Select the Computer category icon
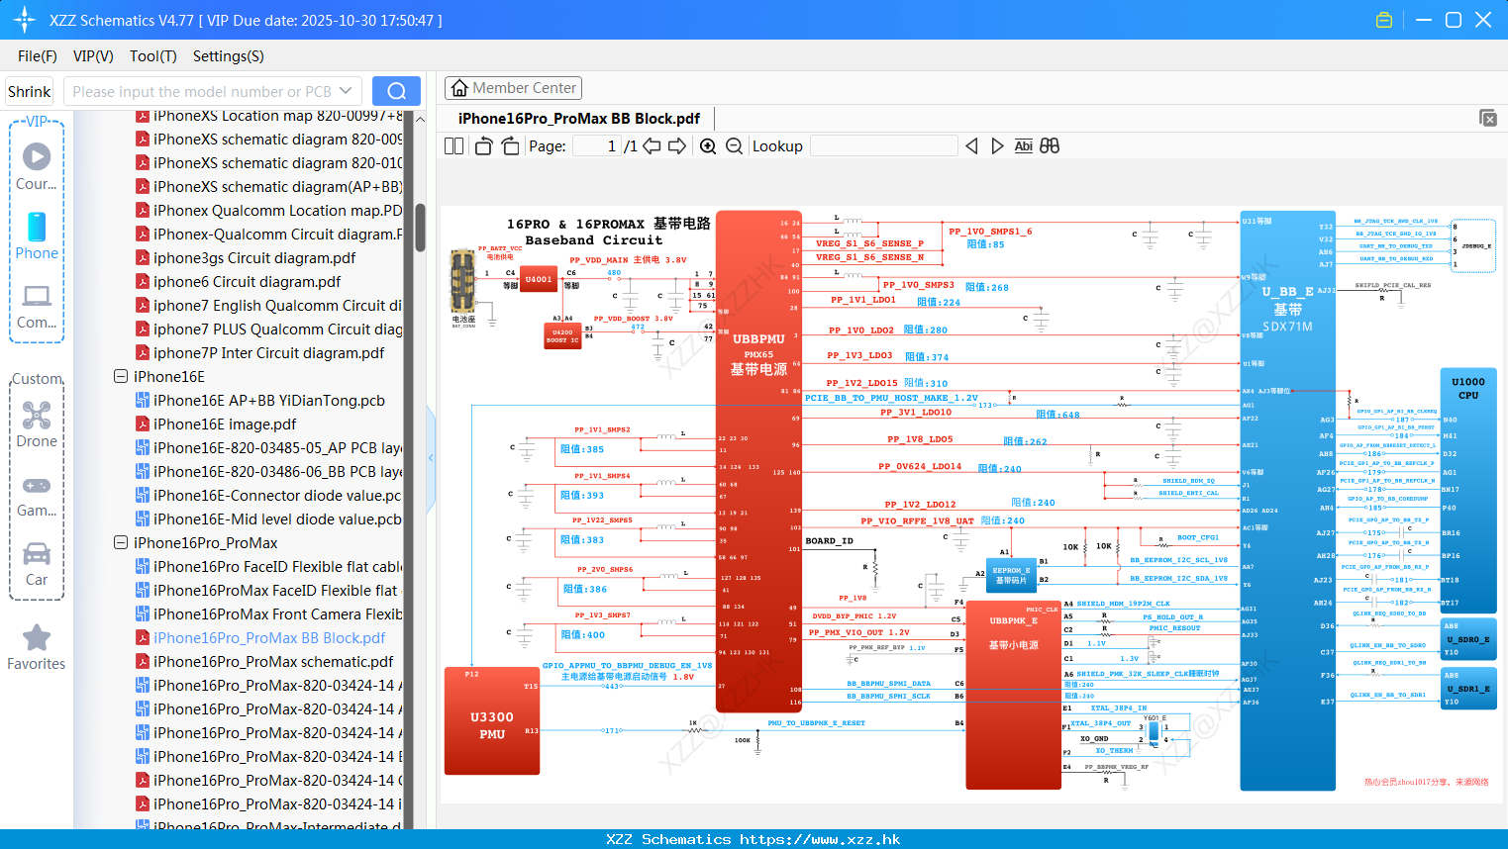 pos(37,305)
